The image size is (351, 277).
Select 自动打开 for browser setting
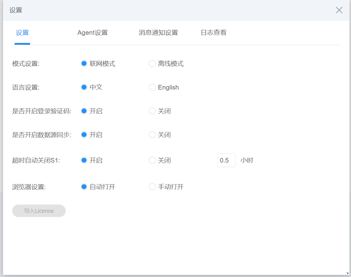click(84, 187)
